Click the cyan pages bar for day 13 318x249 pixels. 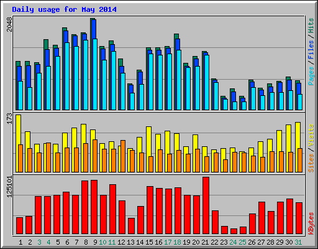pyautogui.click(x=132, y=101)
